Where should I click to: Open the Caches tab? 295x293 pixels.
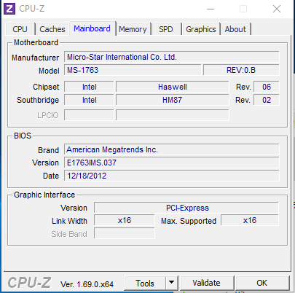[52, 29]
